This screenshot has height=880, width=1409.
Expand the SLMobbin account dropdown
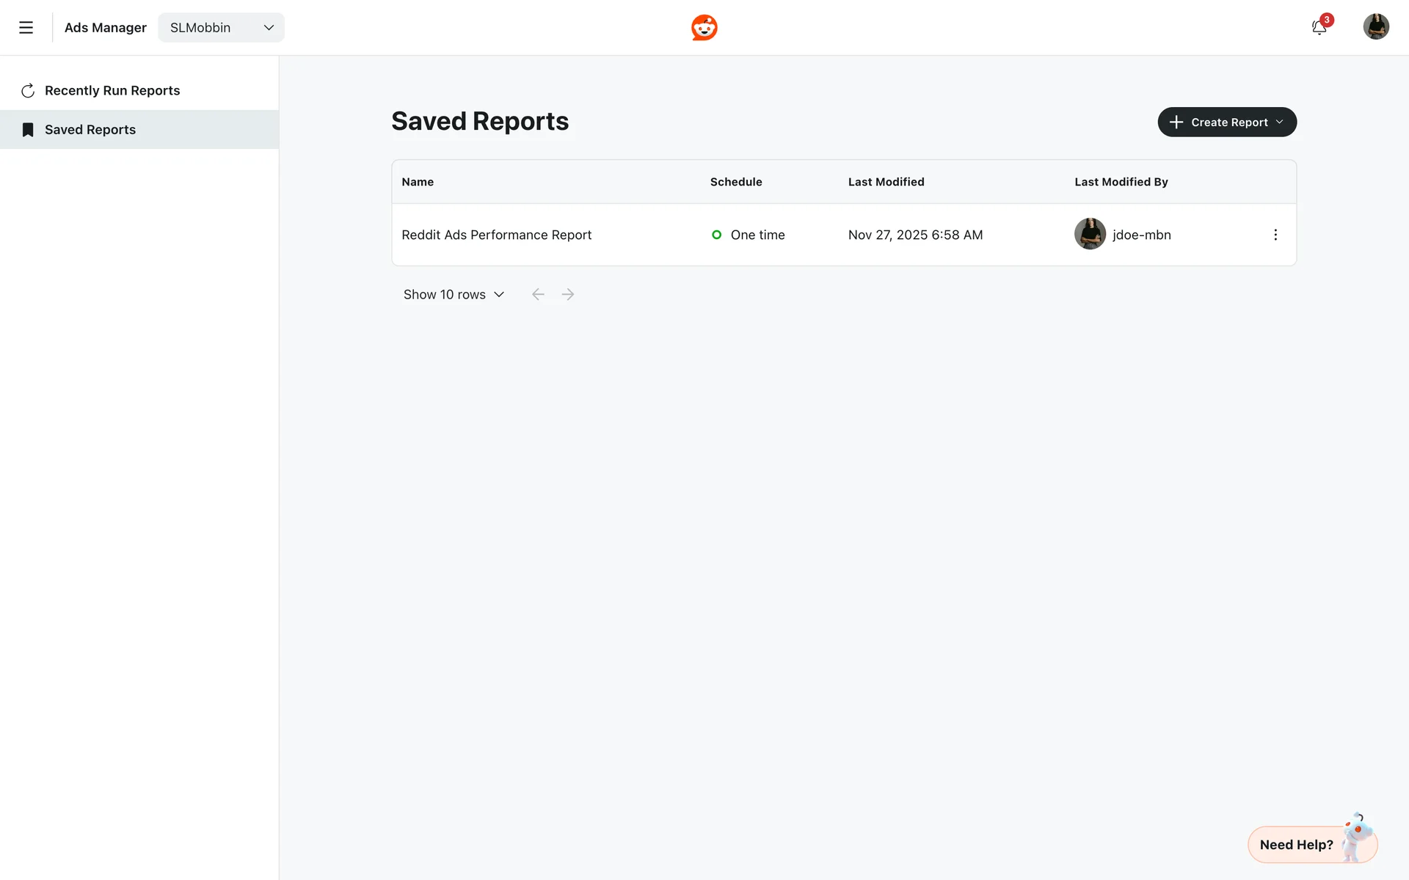click(x=221, y=28)
